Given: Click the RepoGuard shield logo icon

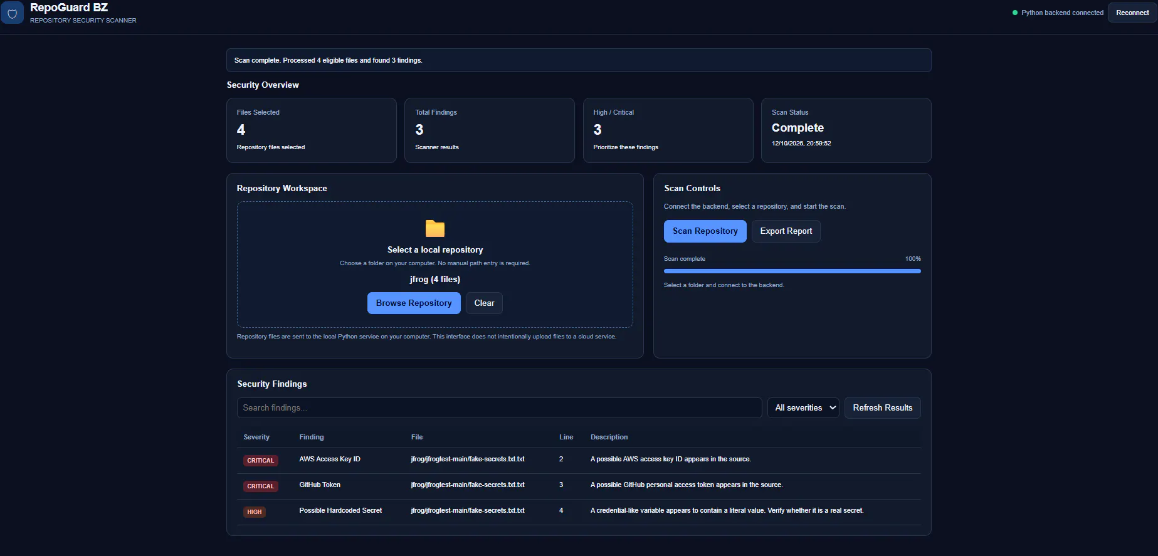Looking at the screenshot, I should (12, 13).
